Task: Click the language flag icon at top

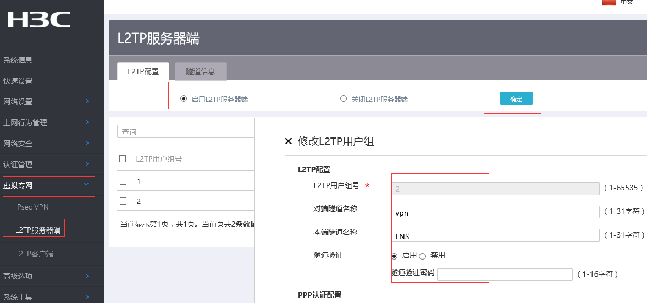Action: pos(609,2)
